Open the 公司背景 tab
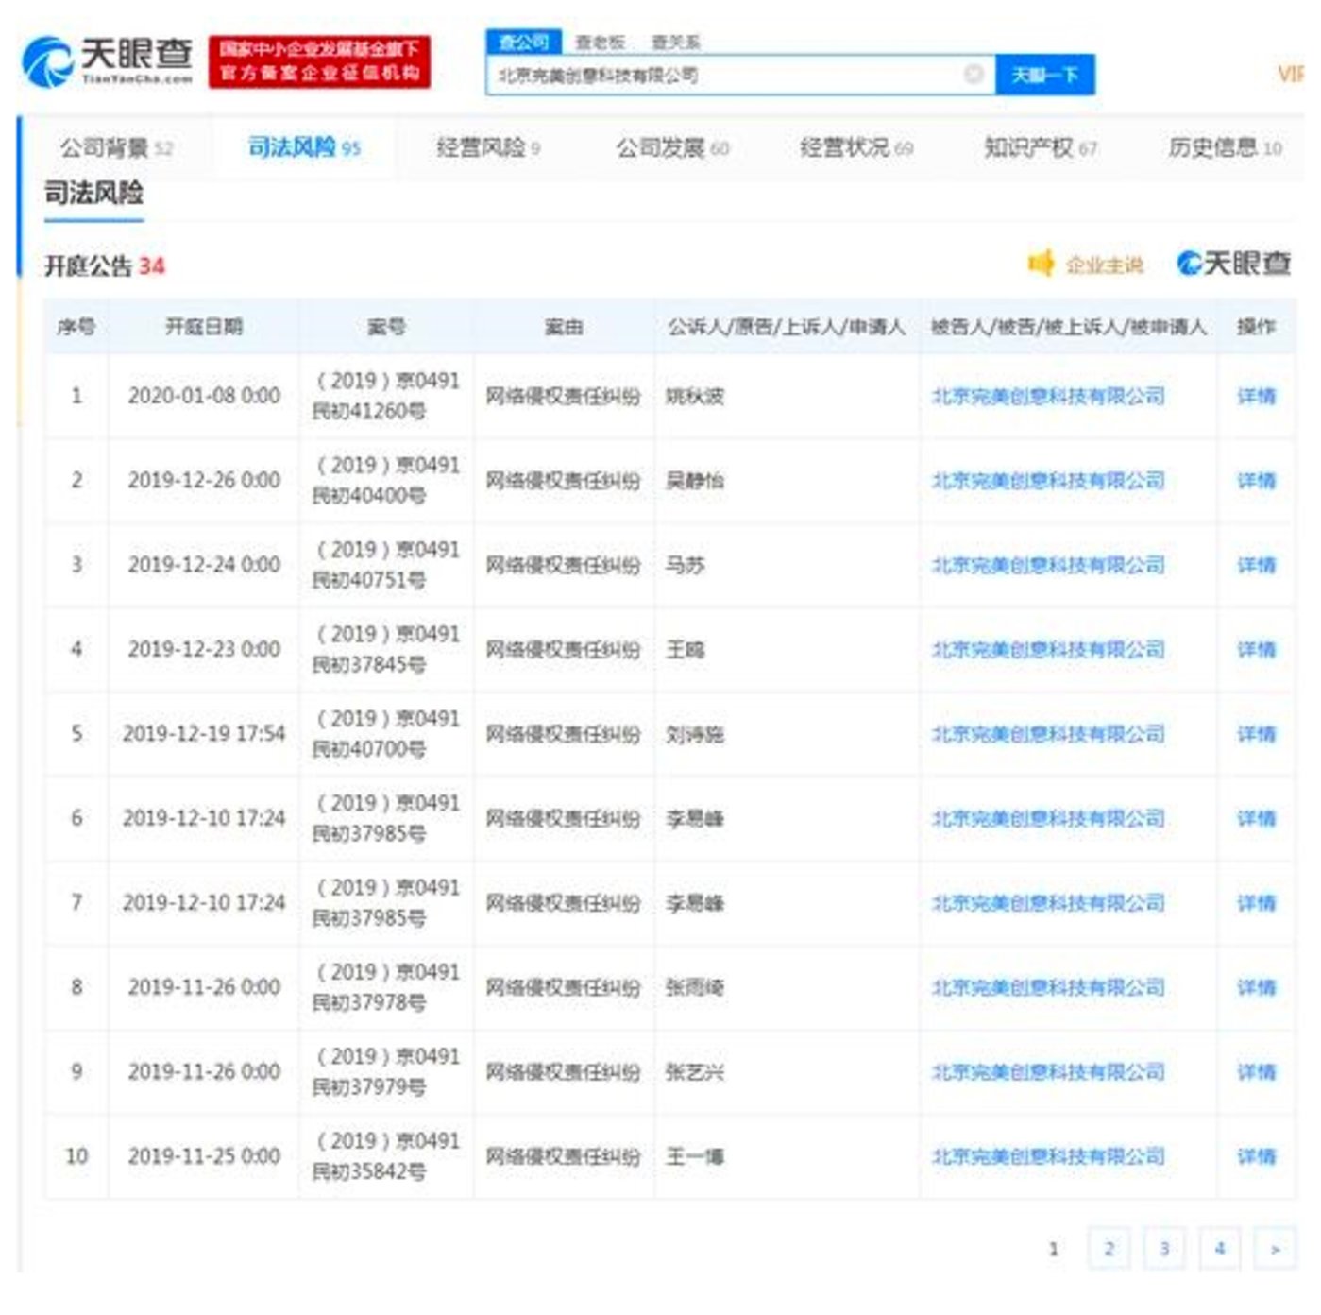The width and height of the screenshot is (1321, 1315). click(x=116, y=147)
